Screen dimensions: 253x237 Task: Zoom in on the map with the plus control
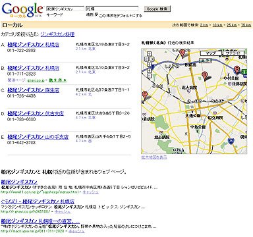click(150, 70)
